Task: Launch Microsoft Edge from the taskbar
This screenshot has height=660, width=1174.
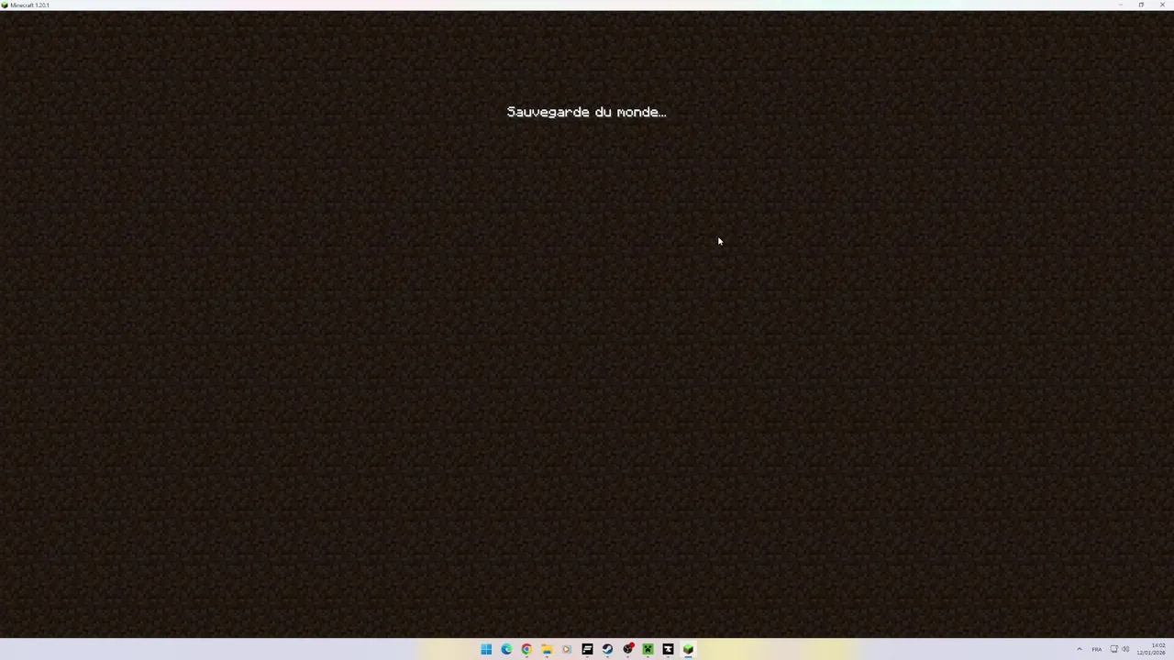Action: tap(506, 649)
